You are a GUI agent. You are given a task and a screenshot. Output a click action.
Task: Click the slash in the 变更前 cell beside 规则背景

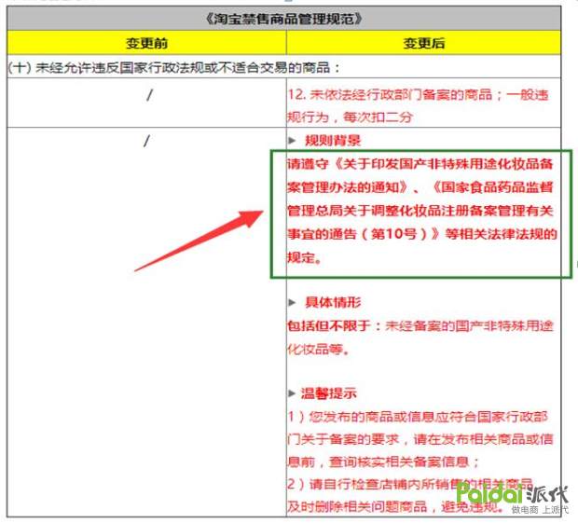[146, 141]
